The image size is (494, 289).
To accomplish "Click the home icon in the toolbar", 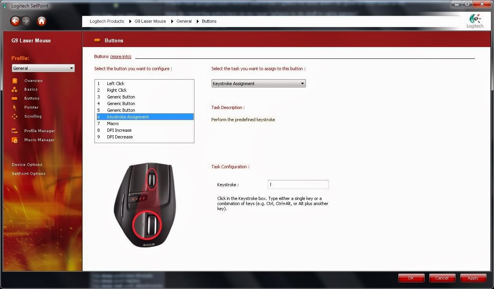I will coord(41,21).
